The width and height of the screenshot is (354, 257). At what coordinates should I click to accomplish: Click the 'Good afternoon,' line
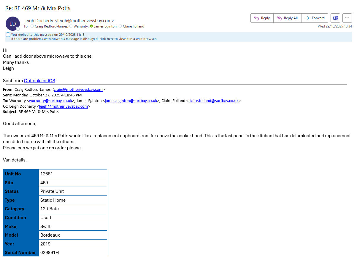[20, 124]
